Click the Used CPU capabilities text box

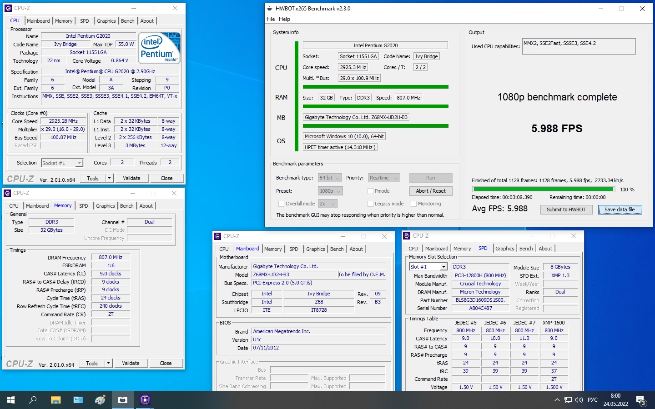point(579,46)
